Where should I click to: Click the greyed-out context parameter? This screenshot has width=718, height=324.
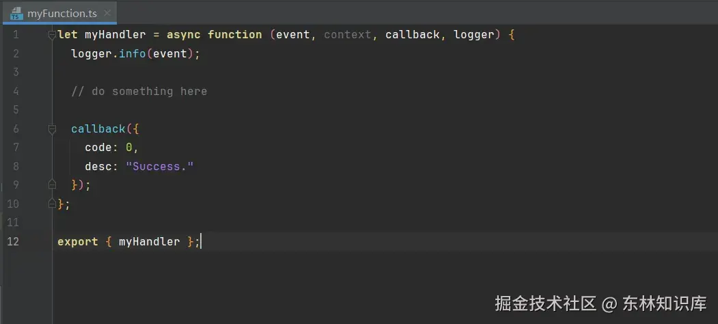pyautogui.click(x=347, y=35)
